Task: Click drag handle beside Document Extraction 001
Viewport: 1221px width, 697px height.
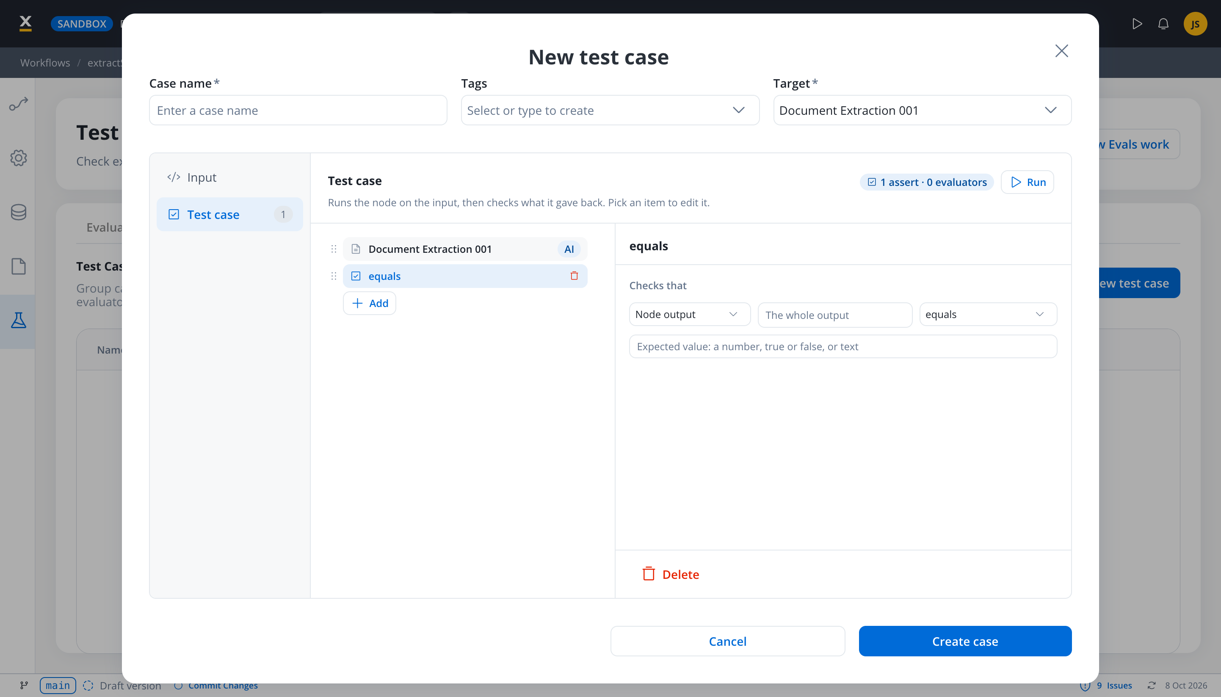Action: tap(334, 249)
